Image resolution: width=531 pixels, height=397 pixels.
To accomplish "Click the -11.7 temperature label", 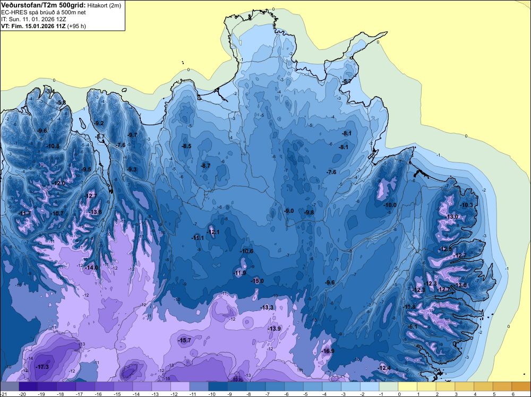I will pos(25,213).
